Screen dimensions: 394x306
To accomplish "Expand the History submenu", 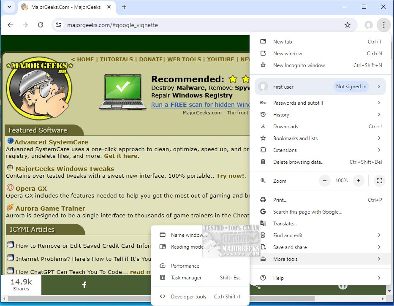I will point(280,114).
